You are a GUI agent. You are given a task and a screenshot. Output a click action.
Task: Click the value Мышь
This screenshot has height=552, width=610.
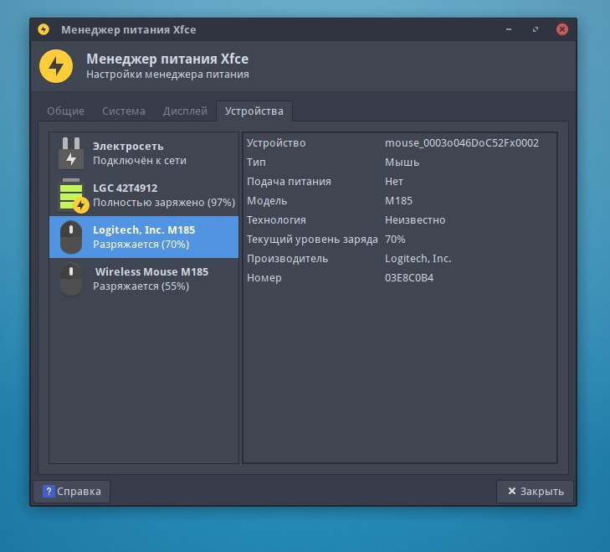click(x=402, y=162)
